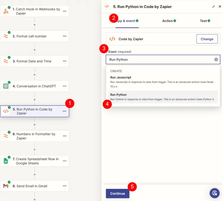Click the 'Code by Zapier' app name
Screen dimensions: 222x201
coord(131,39)
